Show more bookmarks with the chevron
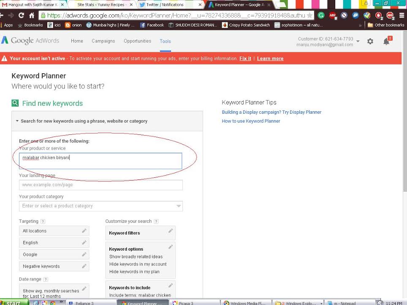 click(360, 25)
